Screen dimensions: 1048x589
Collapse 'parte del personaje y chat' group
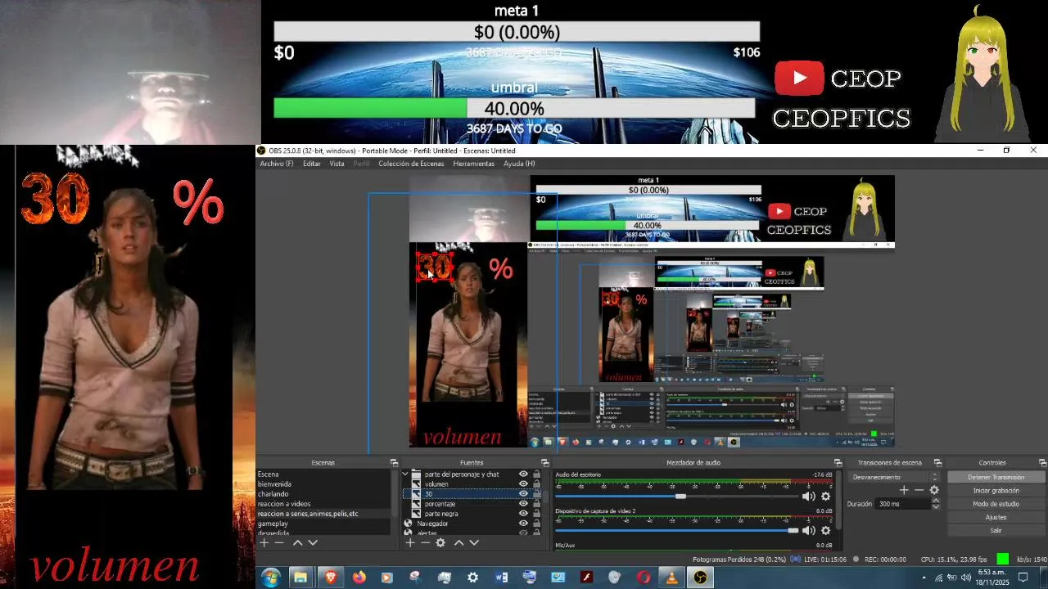pyautogui.click(x=404, y=474)
